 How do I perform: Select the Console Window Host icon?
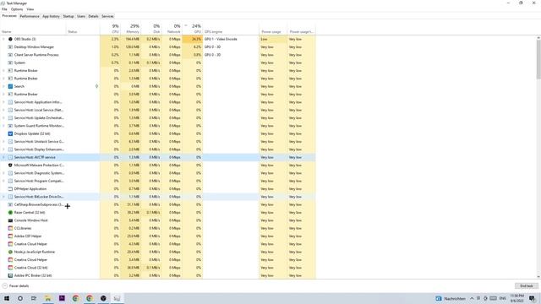tap(10, 220)
